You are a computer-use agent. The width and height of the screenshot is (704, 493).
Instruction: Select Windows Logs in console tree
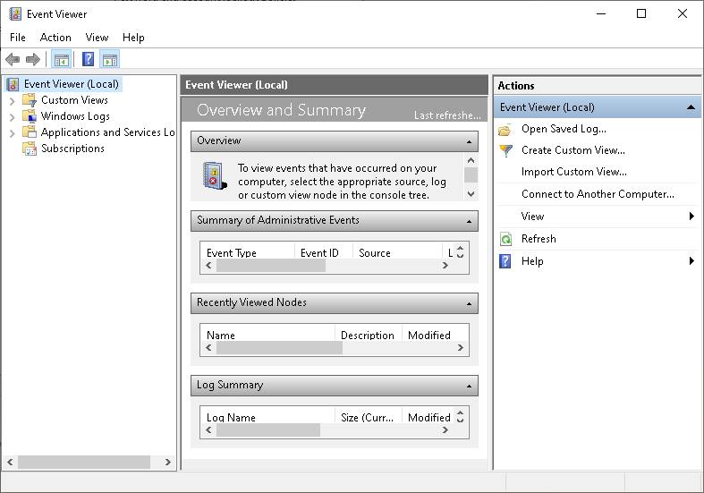point(75,115)
